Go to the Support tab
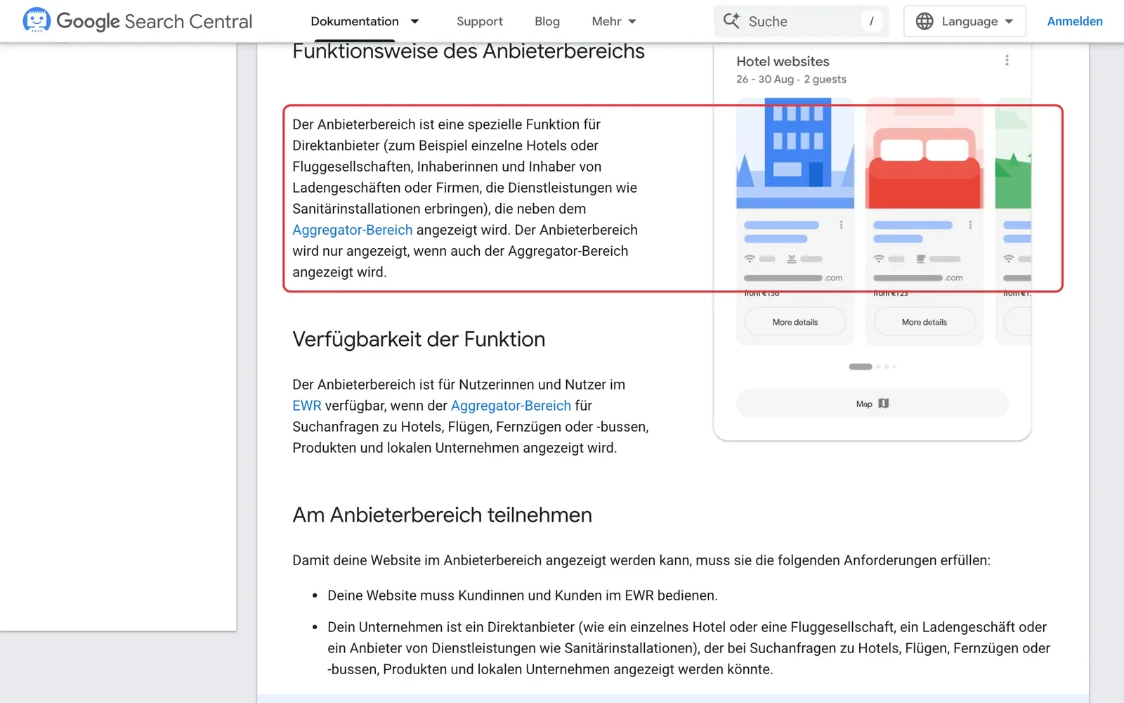1124x703 pixels. 480,21
